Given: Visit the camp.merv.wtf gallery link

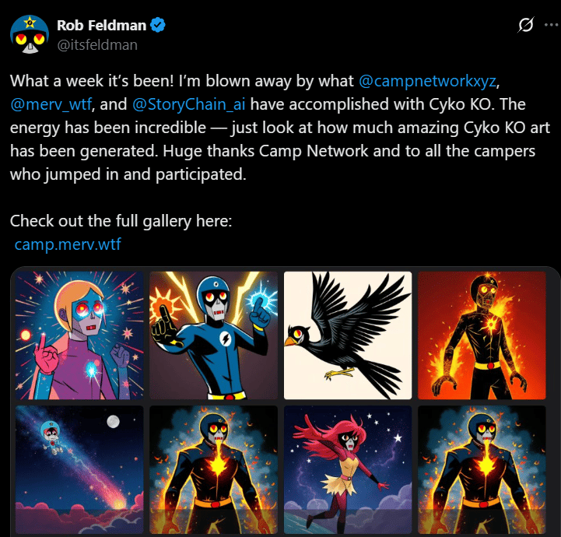Looking at the screenshot, I should pyautogui.click(x=68, y=244).
